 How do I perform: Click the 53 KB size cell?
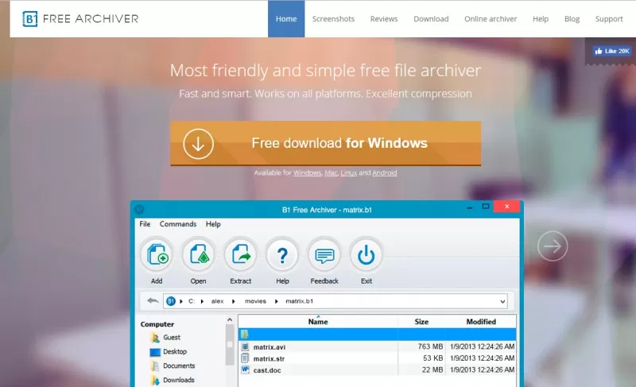coord(432,358)
